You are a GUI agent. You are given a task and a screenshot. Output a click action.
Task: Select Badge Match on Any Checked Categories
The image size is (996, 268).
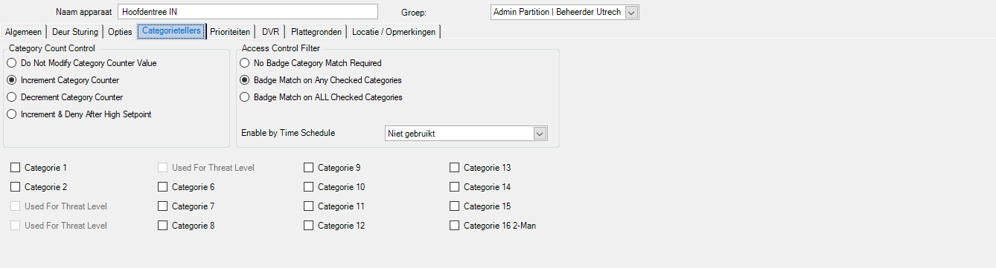click(x=321, y=80)
